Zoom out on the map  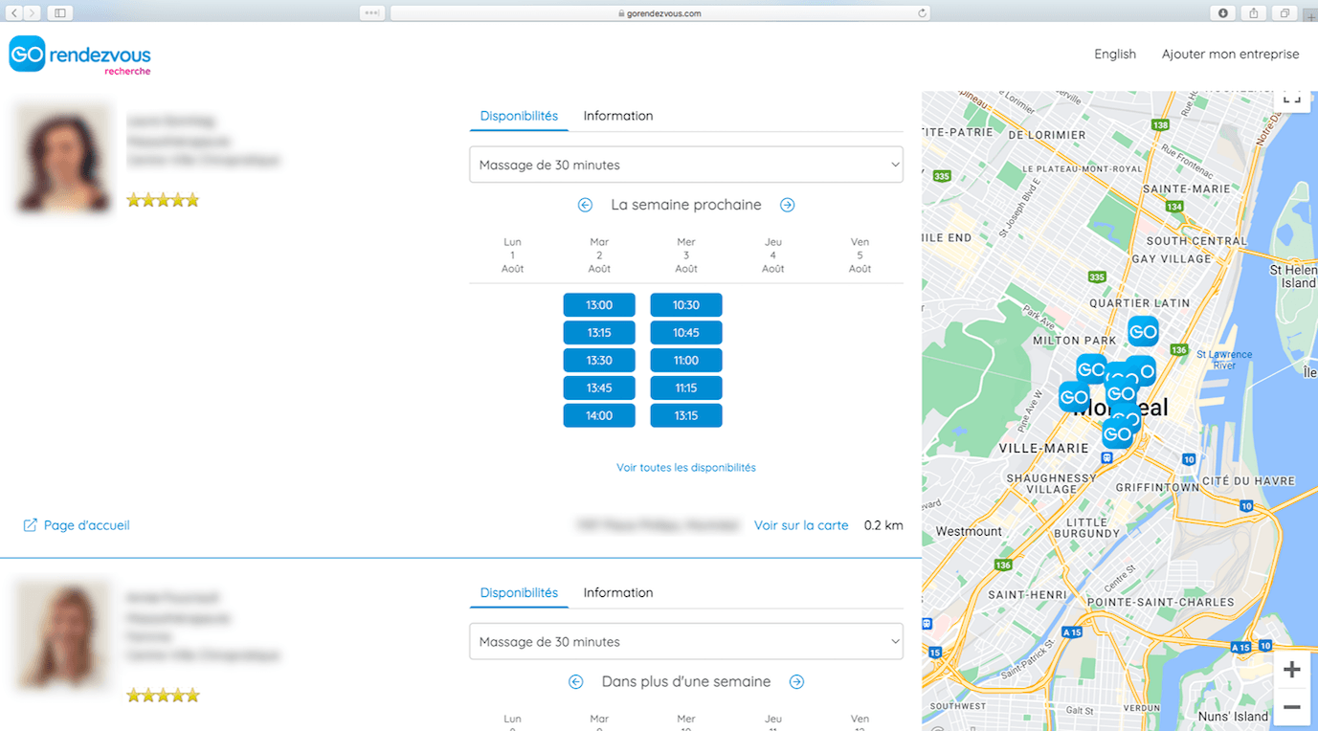point(1291,707)
